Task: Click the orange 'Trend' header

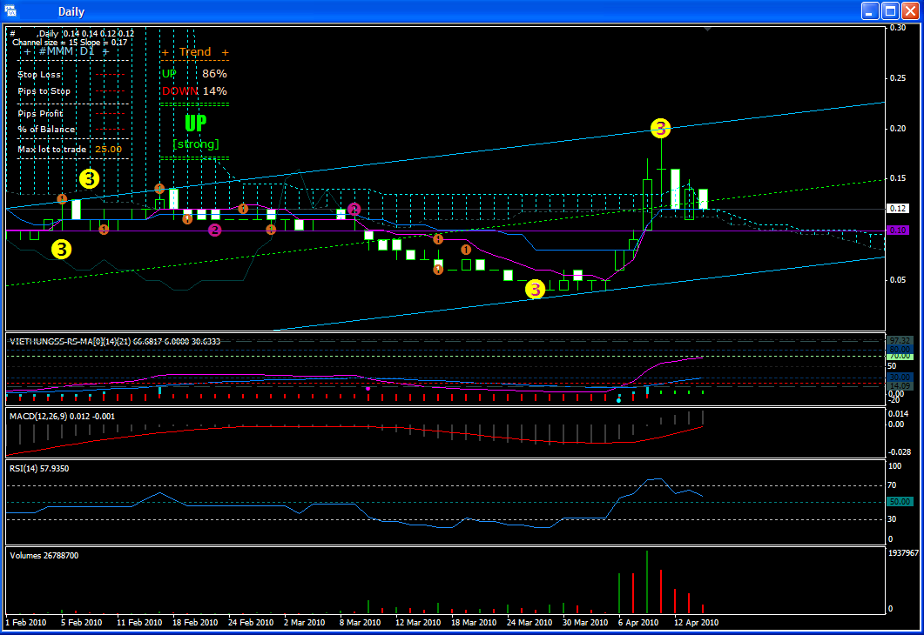Action: coord(195,52)
